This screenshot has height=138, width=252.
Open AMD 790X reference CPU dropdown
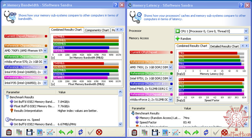coord(170,67)
